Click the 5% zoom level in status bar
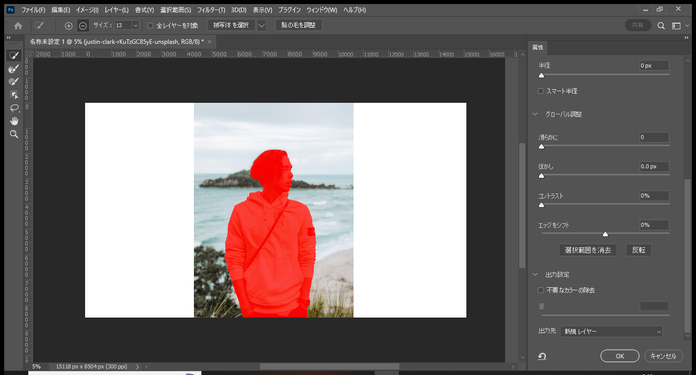Screen dimensions: 696x375 click(36, 366)
